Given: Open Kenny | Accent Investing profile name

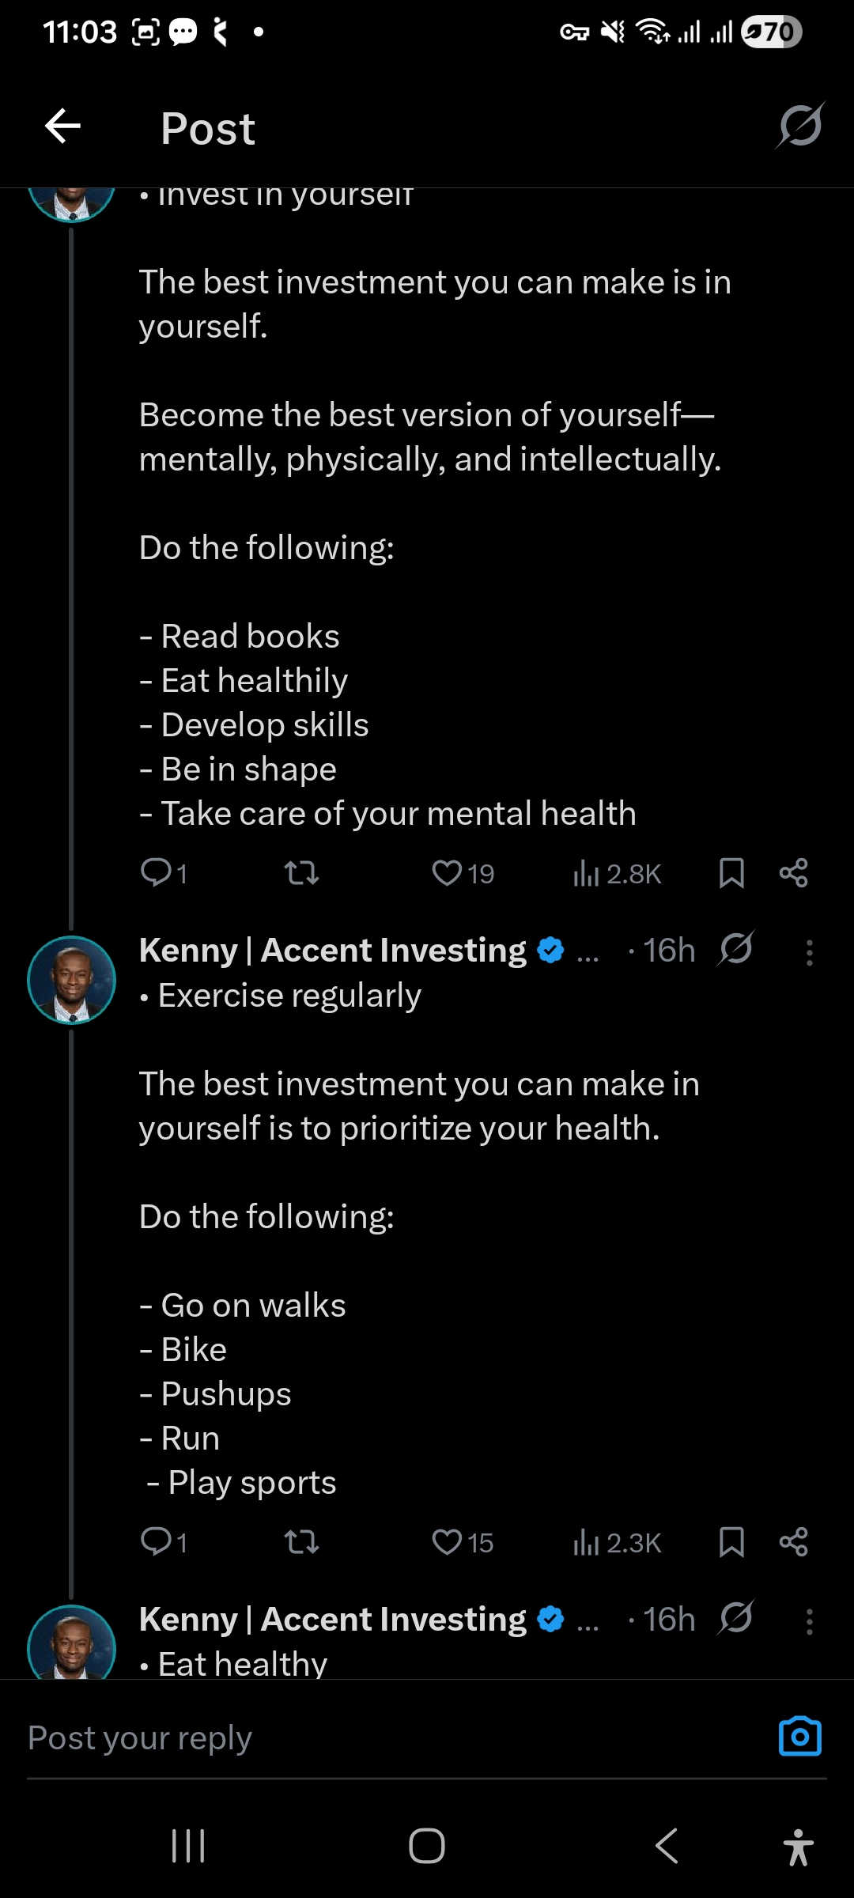Looking at the screenshot, I should (333, 951).
